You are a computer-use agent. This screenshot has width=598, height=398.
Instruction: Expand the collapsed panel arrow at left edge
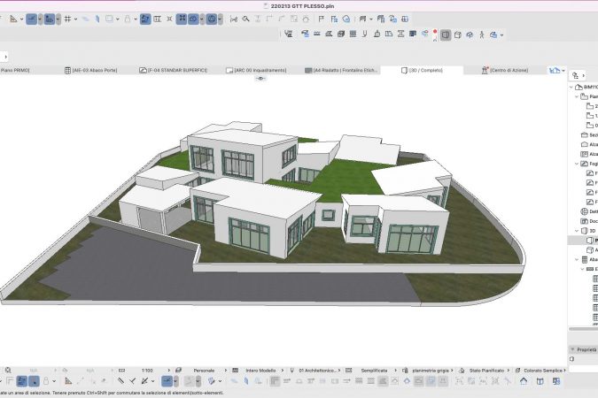coord(5,55)
